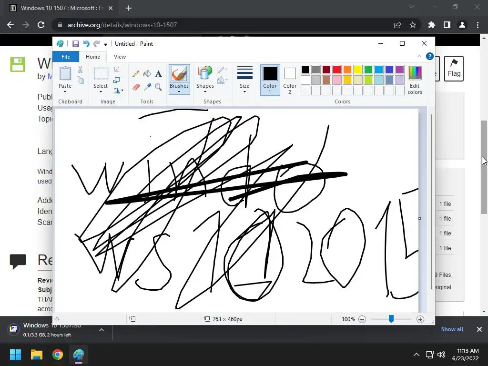Open Customize Quick Access Toolbar dropdown
This screenshot has height=366, width=488.
[105, 44]
